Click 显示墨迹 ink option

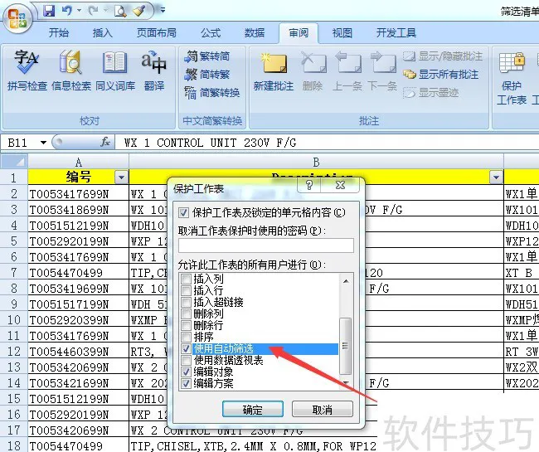[x=430, y=92]
